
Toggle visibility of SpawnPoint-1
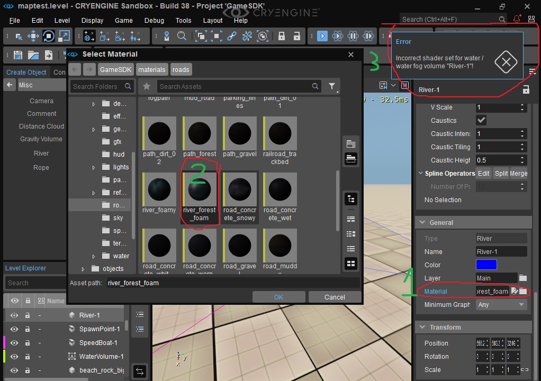[14, 329]
